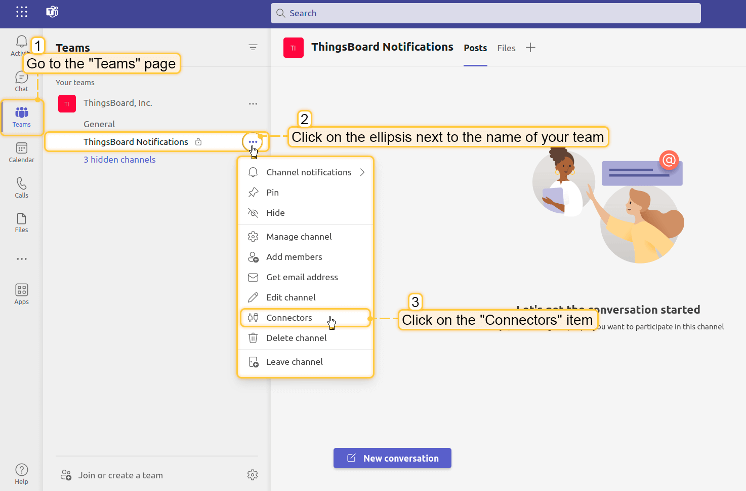This screenshot has width=746, height=491.
Task: Select Edit channel menu item
Action: [x=306, y=297]
